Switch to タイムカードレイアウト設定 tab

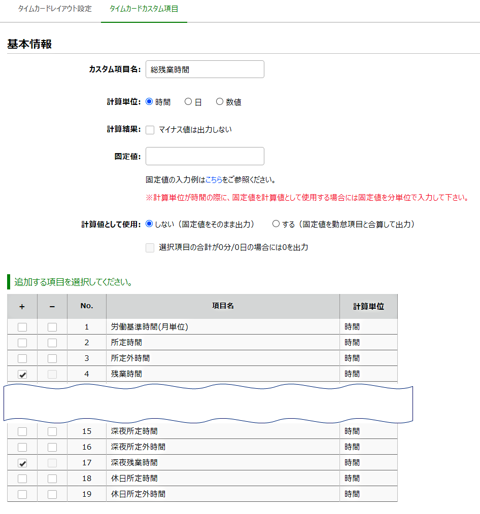coord(55,9)
